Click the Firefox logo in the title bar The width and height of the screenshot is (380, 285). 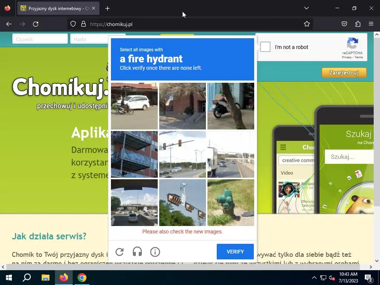point(7,8)
